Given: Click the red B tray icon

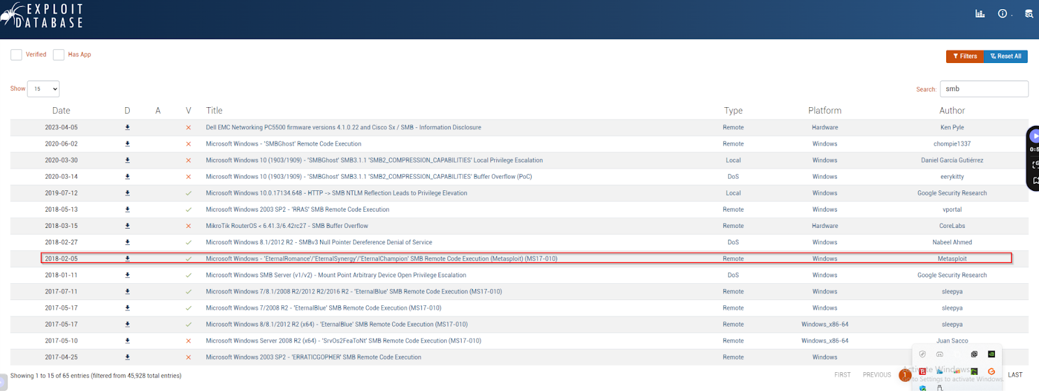Looking at the screenshot, I should pyautogui.click(x=922, y=372).
